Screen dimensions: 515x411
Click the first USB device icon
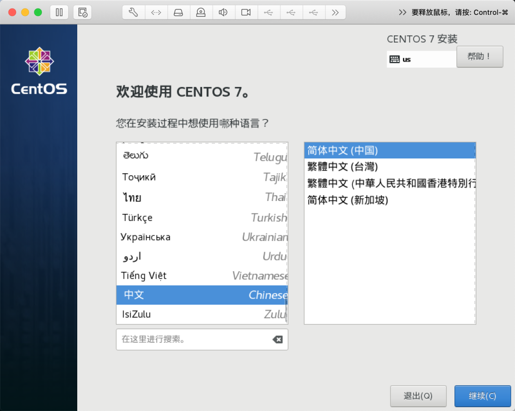click(x=268, y=12)
